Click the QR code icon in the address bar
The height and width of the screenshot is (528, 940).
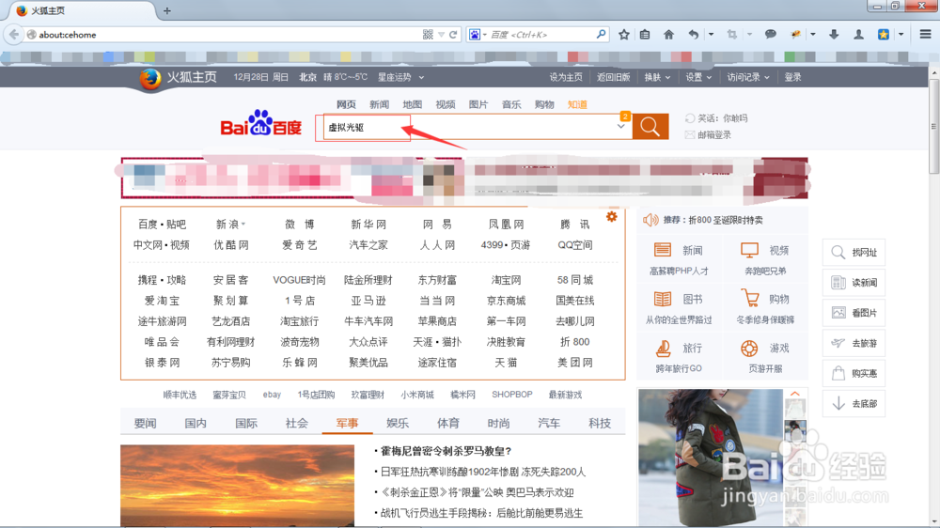(428, 35)
